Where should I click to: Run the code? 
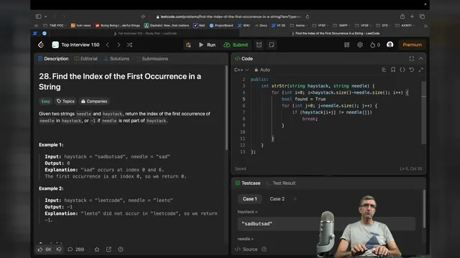[x=207, y=44]
